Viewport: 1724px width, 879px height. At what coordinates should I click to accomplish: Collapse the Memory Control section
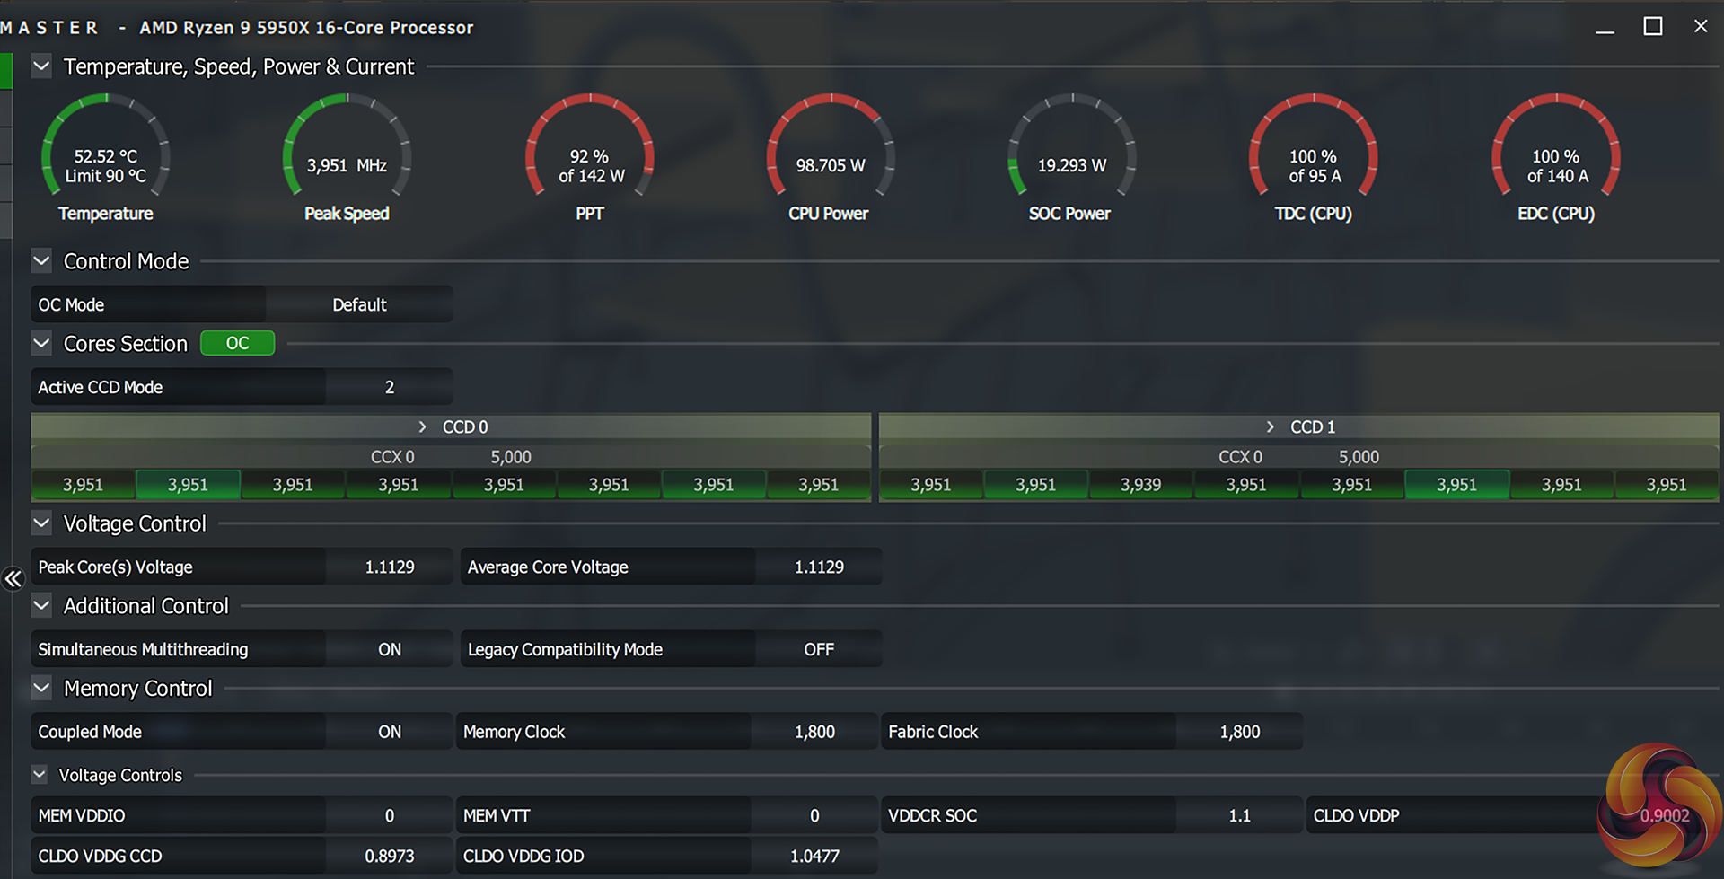pyautogui.click(x=41, y=689)
